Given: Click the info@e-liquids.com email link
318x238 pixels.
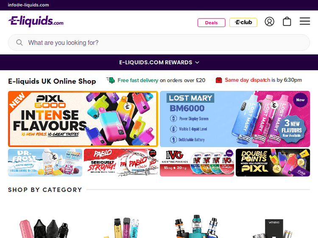Looking at the screenshot, I should tap(28, 5).
